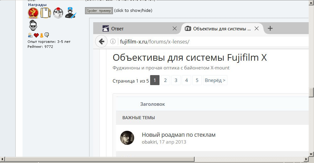
Task: Click the site info (i) icon
Action: 113,41
